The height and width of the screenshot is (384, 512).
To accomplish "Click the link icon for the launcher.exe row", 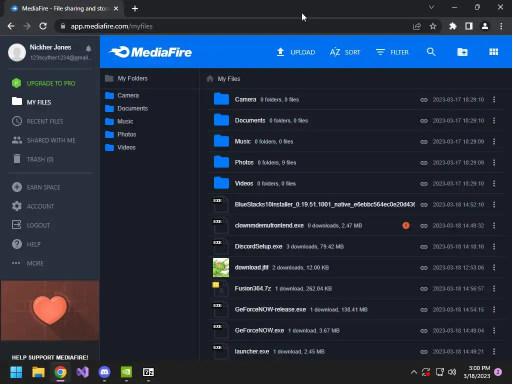I will tap(424, 351).
